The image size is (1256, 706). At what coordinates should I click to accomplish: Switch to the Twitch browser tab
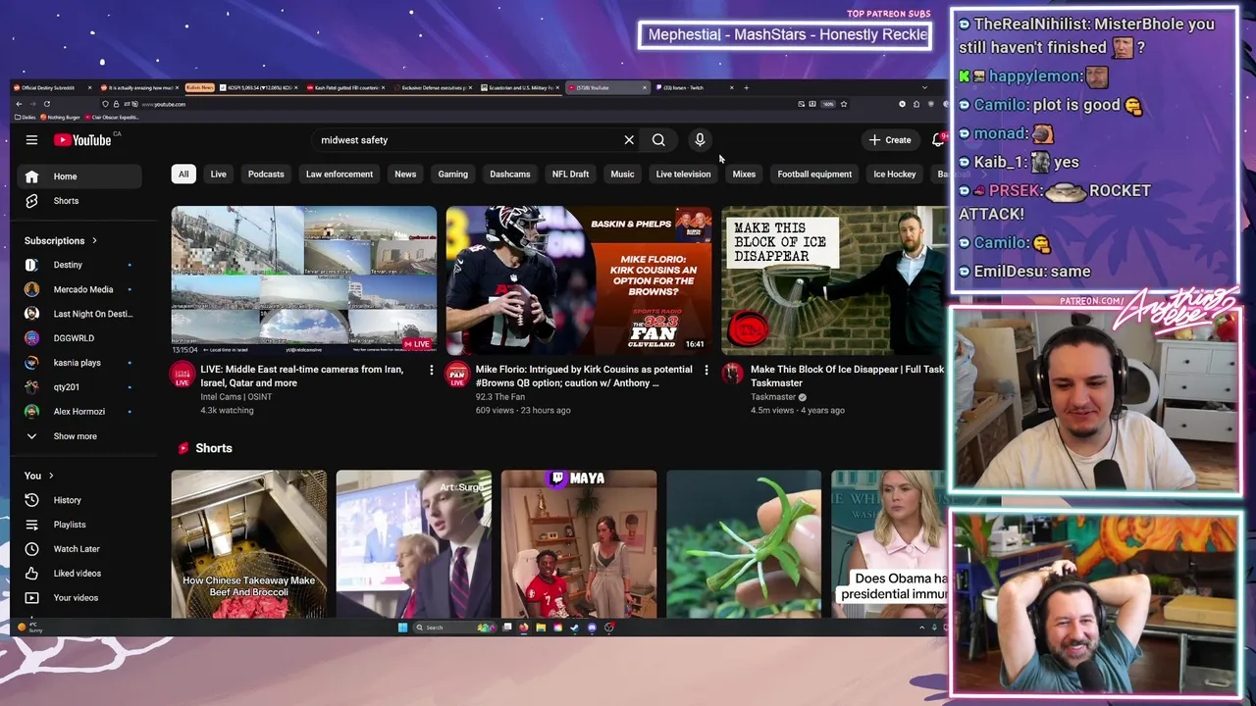695,87
